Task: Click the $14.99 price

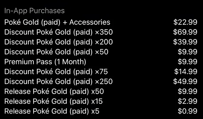Action: 186,72
